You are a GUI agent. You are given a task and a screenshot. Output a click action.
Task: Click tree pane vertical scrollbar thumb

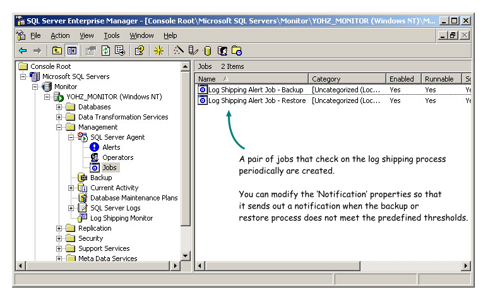tap(185, 149)
